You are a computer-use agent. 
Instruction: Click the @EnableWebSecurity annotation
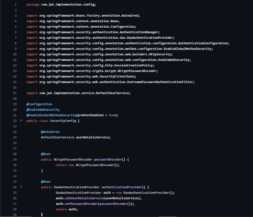[x=43, y=110]
